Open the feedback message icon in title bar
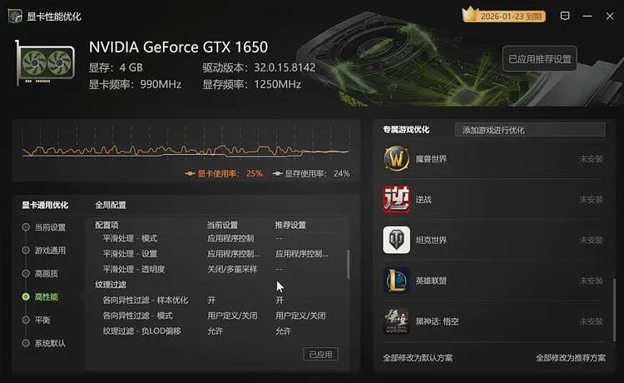The width and height of the screenshot is (624, 383). click(x=565, y=16)
